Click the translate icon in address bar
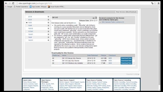Screen dimensions: 163x92 (x=152, y=3)
